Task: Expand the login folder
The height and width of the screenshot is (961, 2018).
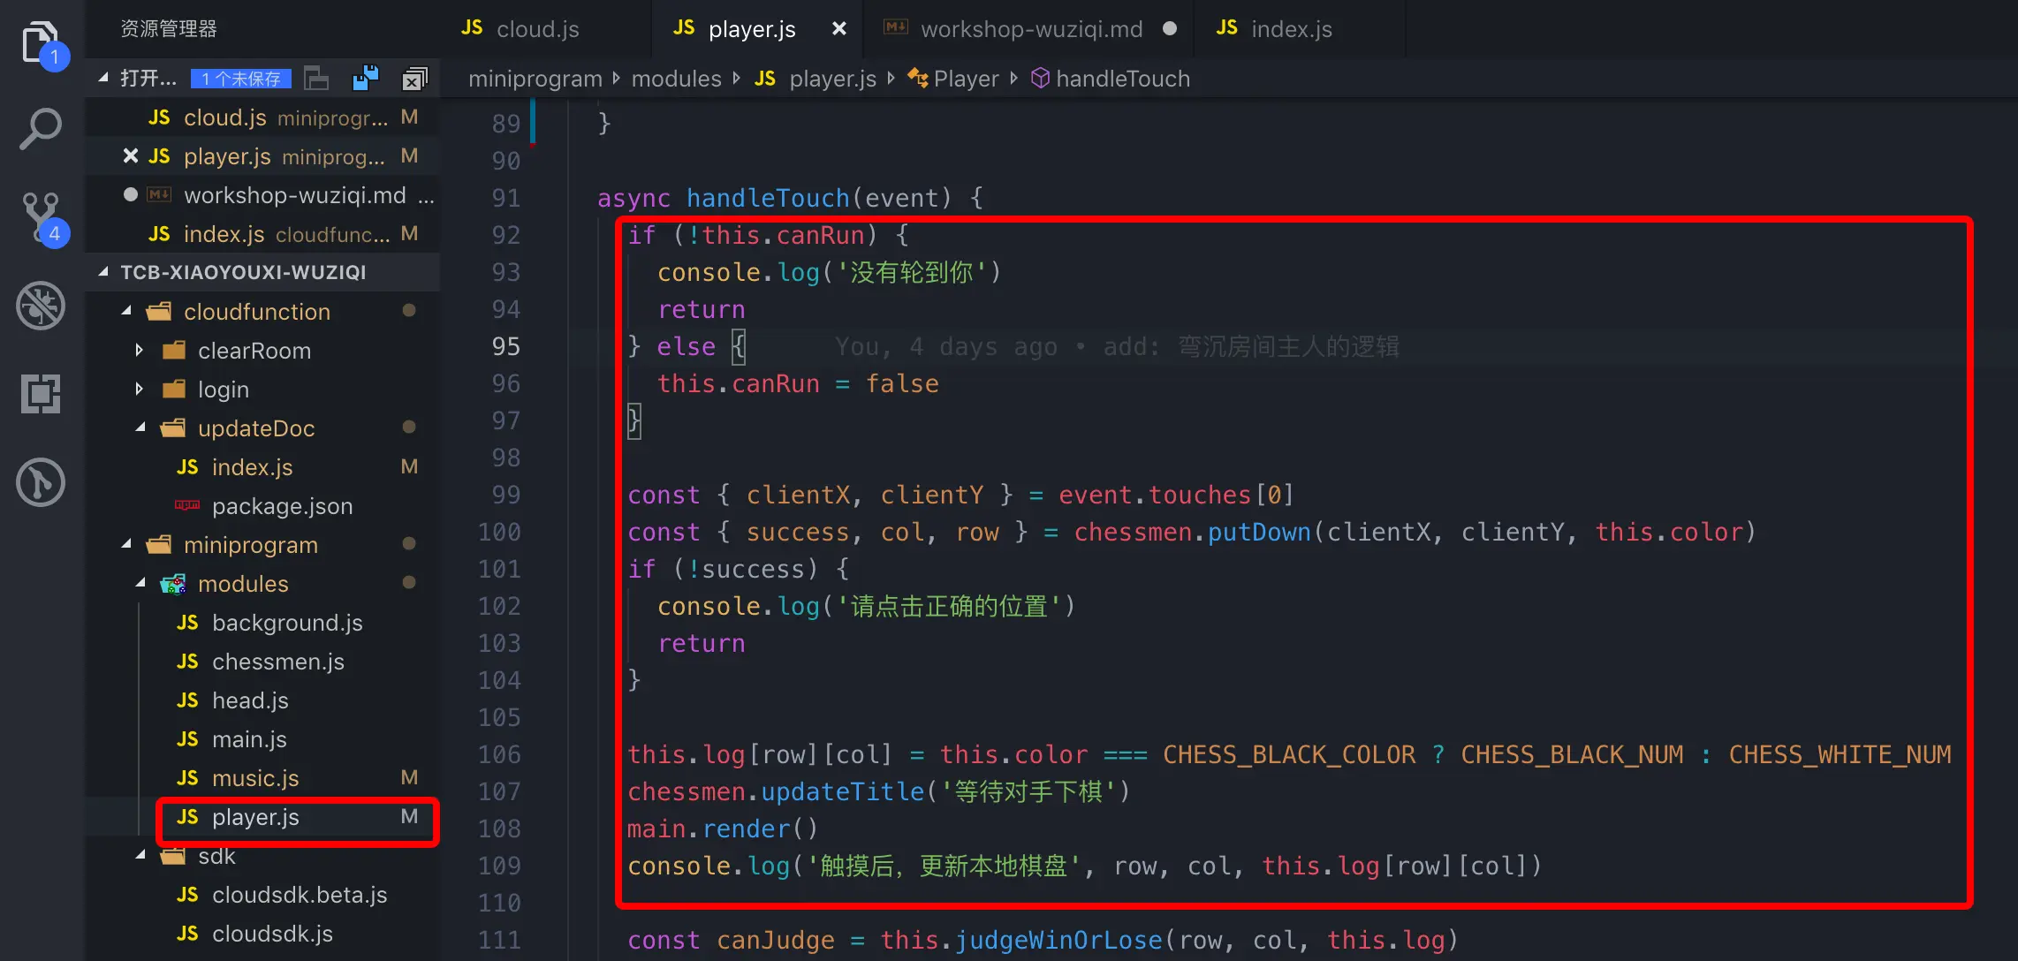Action: (139, 390)
